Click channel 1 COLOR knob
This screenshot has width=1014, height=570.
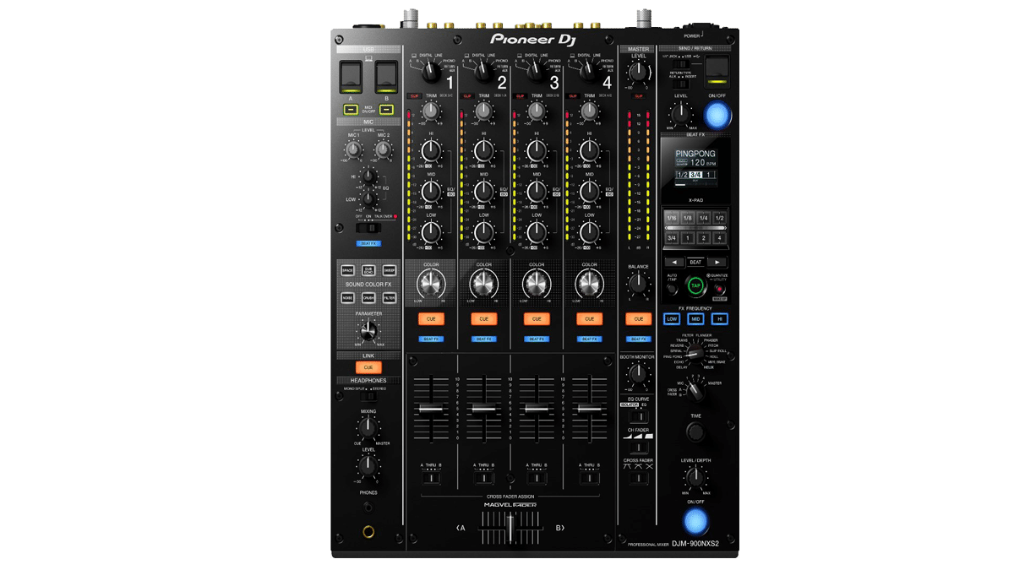click(430, 284)
